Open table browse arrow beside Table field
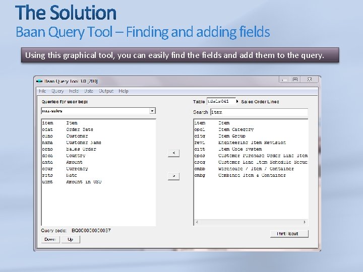The image size is (363, 272). tap(237, 101)
